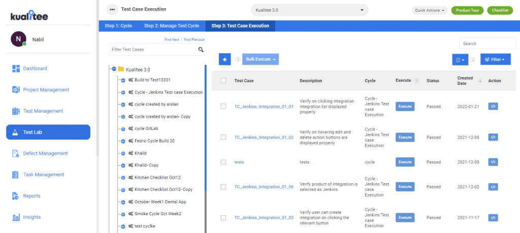This screenshot has height=233, width=520.
Task: Click the Product Tour button
Action: (x=467, y=10)
